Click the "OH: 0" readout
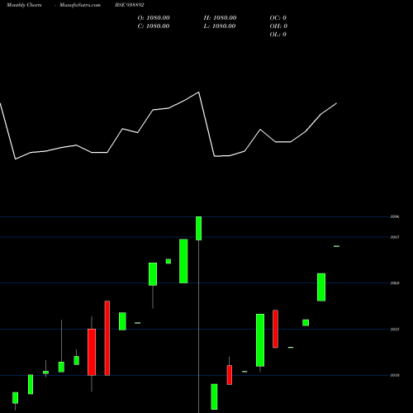This screenshot has height=413, width=413. (278, 26)
